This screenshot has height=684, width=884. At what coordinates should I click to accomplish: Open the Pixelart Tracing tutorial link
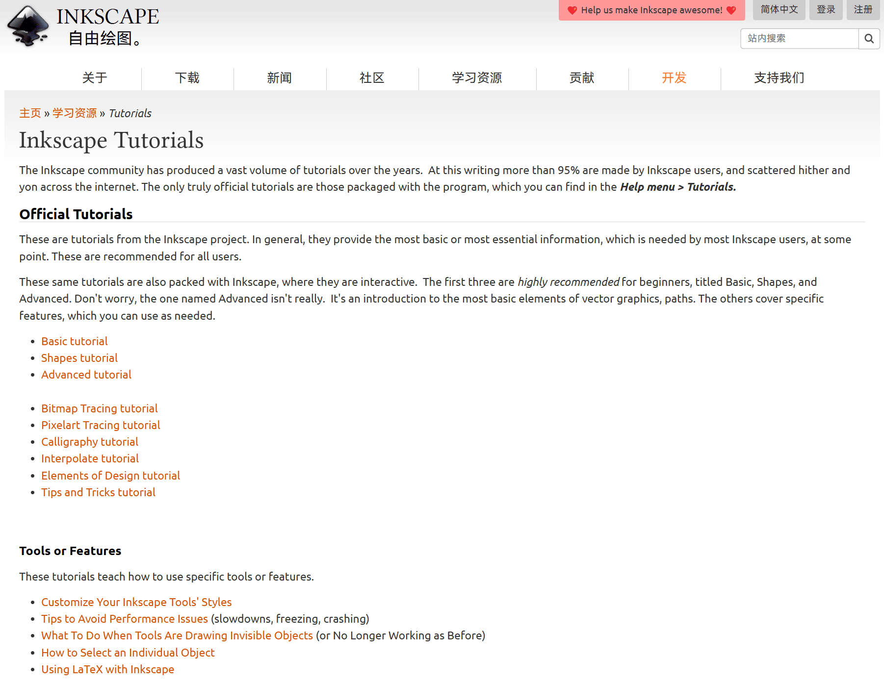101,425
